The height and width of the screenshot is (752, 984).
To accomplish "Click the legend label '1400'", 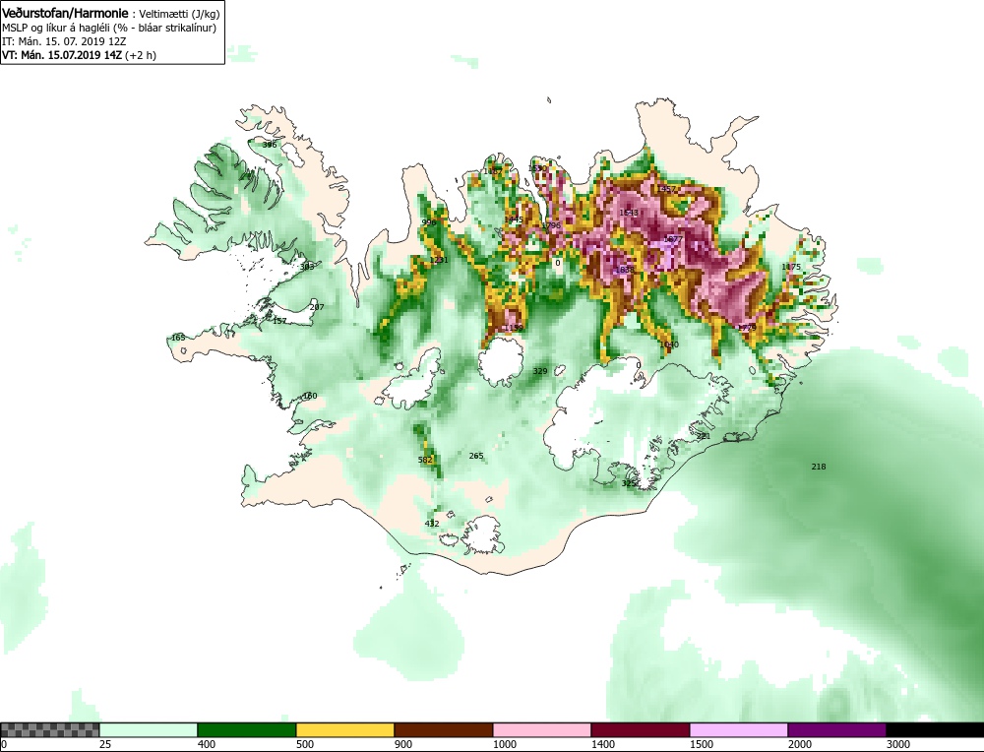I will coord(603,744).
